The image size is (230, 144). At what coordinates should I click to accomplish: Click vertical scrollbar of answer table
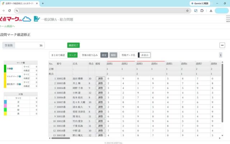(222, 93)
